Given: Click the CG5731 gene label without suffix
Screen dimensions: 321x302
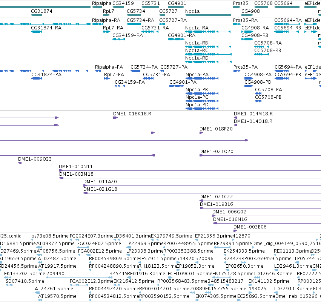Looking at the screenshot, I should click(x=151, y=3).
